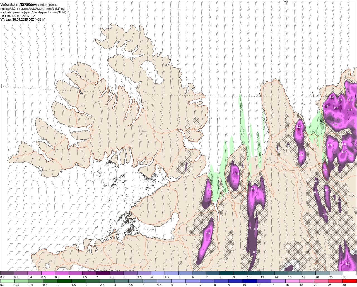Click the 'Veðurstofan/IS750dev' title text
357x287 pixels.
pyautogui.click(x=18, y=4)
